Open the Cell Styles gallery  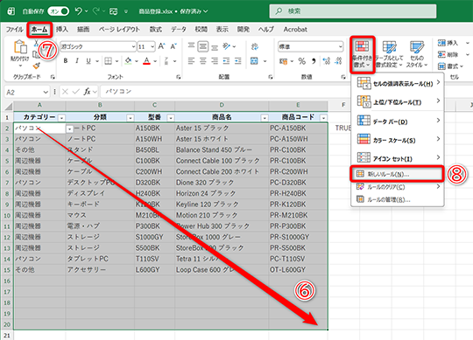417,54
